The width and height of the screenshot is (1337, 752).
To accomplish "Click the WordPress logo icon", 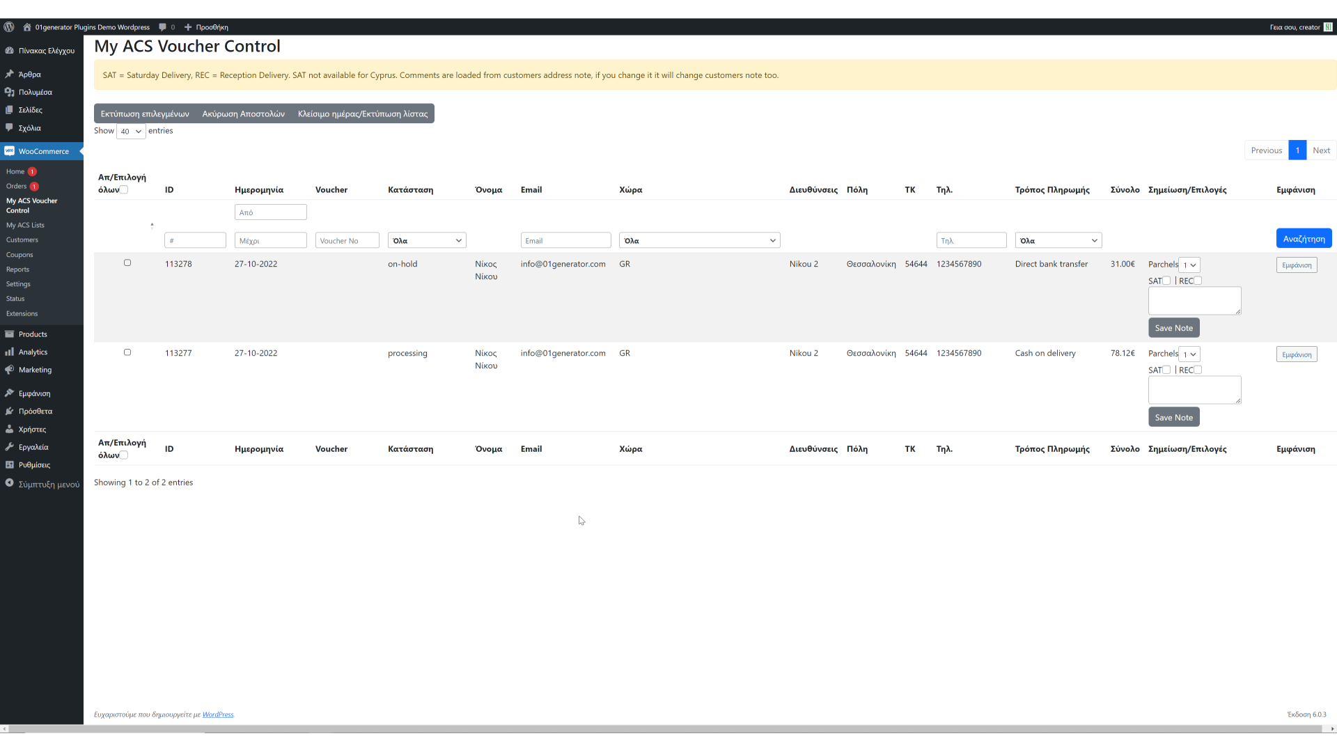I will pos(9,27).
